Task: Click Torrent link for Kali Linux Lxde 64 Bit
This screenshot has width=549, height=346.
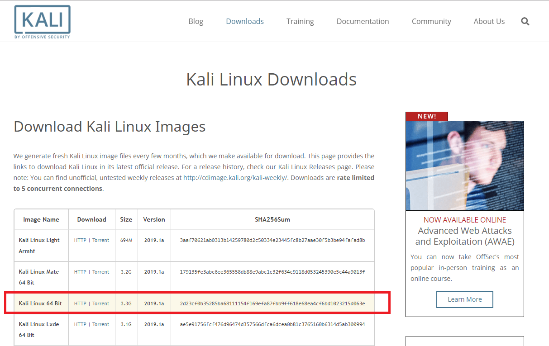Action: click(101, 324)
